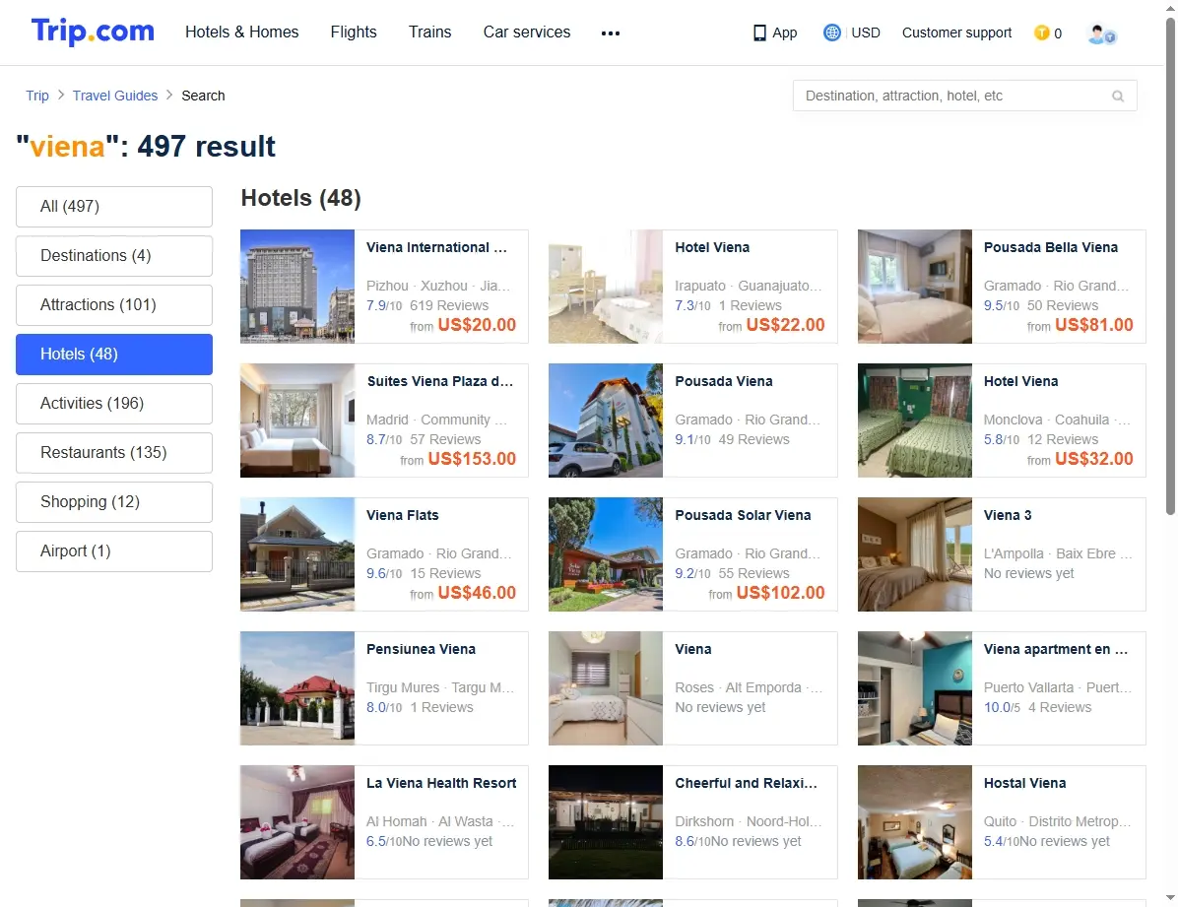The image size is (1178, 907).
Task: Click US$20.00 price
Action: coord(477,325)
